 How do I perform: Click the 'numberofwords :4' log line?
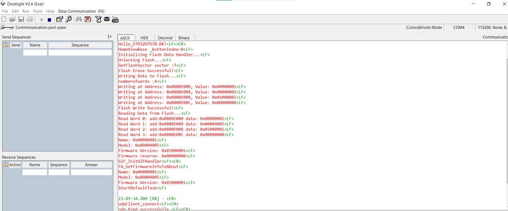142,82
